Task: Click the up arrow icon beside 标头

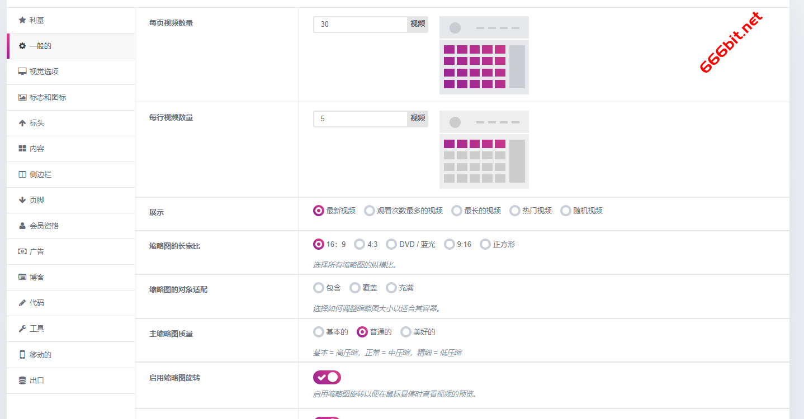Action: [22, 123]
